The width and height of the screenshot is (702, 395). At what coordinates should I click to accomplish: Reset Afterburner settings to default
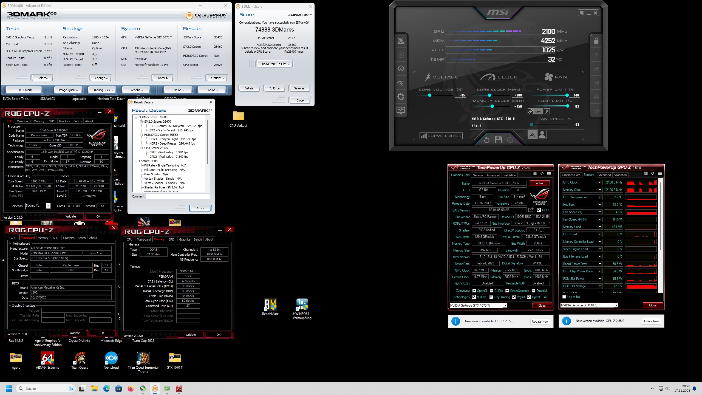486,140
